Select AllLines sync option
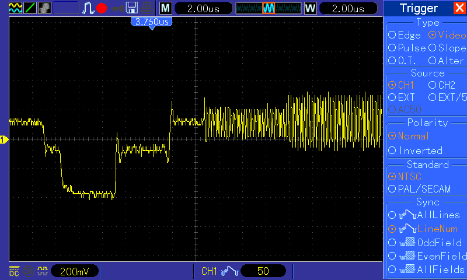The width and height of the screenshot is (467, 280). pyautogui.click(x=424, y=215)
